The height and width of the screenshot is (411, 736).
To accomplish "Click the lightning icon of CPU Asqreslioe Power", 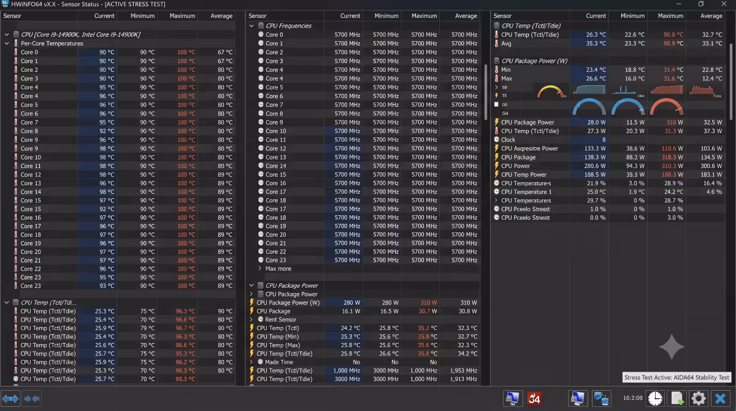I will pos(497,148).
